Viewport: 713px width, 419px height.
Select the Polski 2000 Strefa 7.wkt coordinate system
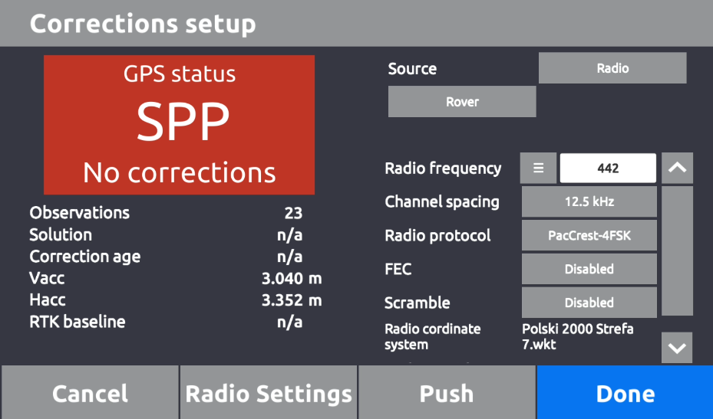point(578,337)
